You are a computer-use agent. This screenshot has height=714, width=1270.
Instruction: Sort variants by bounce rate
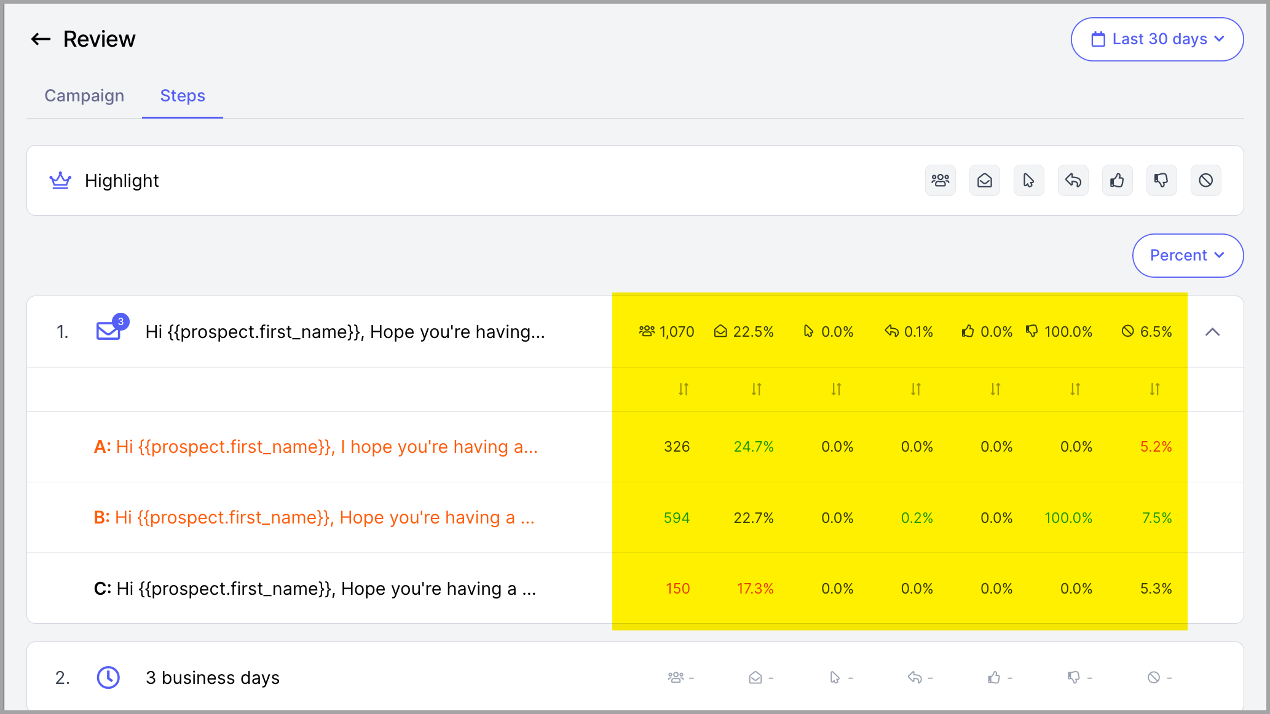coord(1155,390)
